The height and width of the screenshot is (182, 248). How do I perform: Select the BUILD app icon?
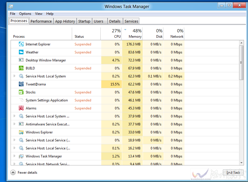coord(21,68)
